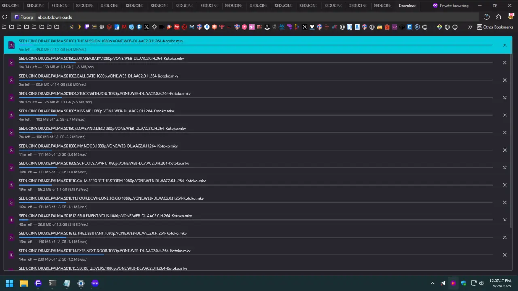518x291 pixels.
Task: Reload the current page
Action: (5, 17)
